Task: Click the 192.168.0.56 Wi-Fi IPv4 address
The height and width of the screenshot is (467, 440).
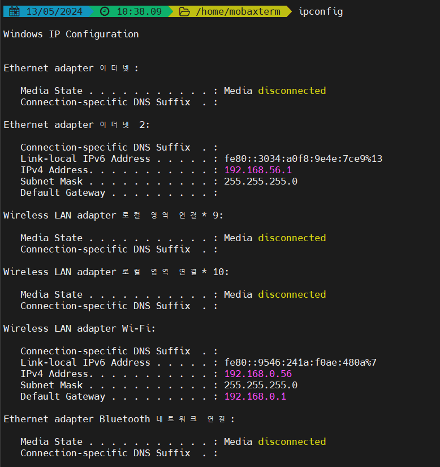Action: [258, 374]
